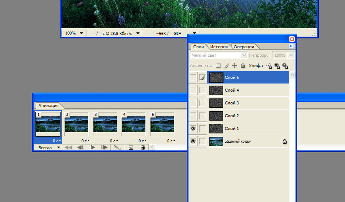Image resolution: width=345 pixels, height=202 pixels.
Task: Open frame 1 delay 0 с dropdown
Action: [x=57, y=141]
